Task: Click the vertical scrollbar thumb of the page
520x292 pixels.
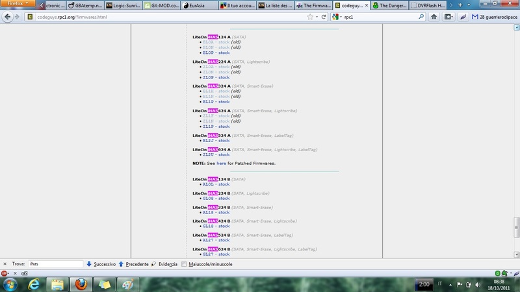Action: [517, 227]
